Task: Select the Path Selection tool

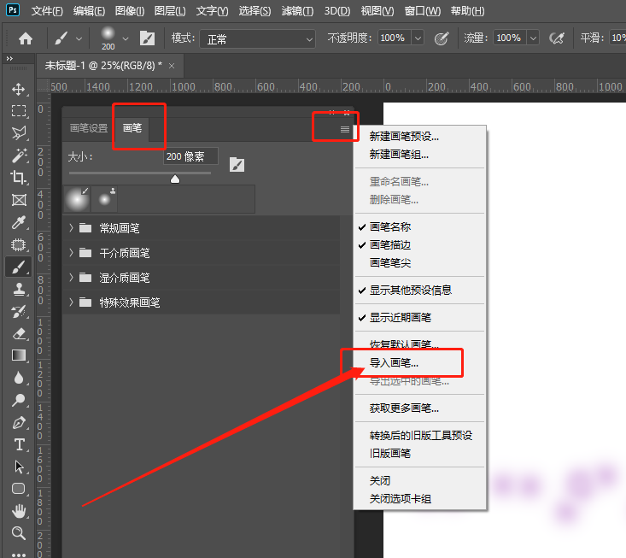Action: (x=19, y=467)
